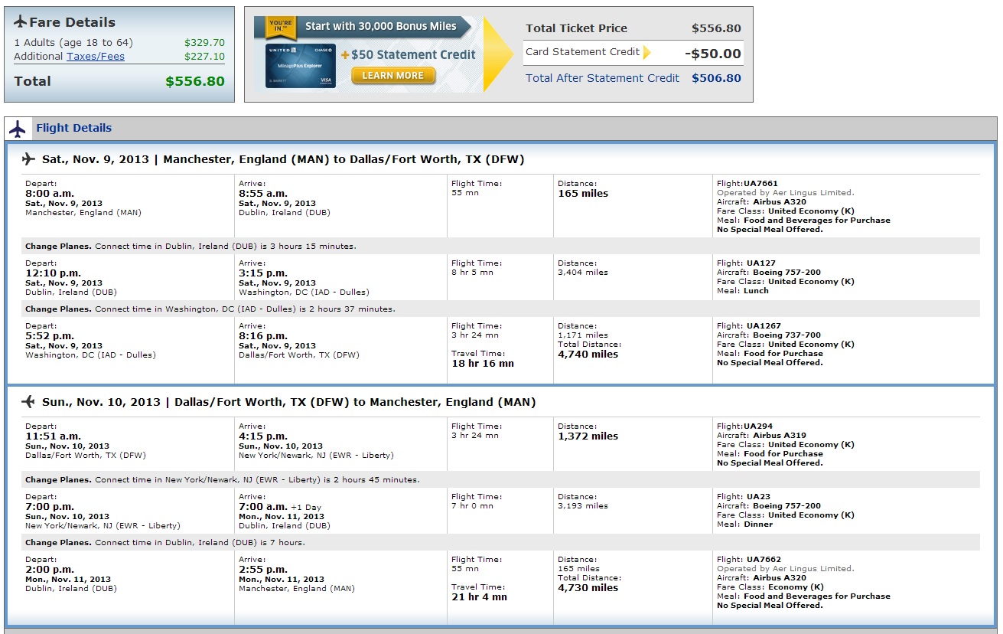Click the yellow arrow beside Card Statement Credit
1003x634 pixels.
coord(647,52)
